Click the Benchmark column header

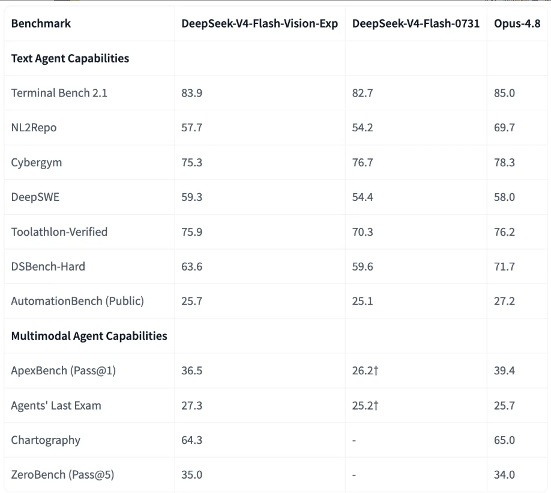pyautogui.click(x=41, y=23)
